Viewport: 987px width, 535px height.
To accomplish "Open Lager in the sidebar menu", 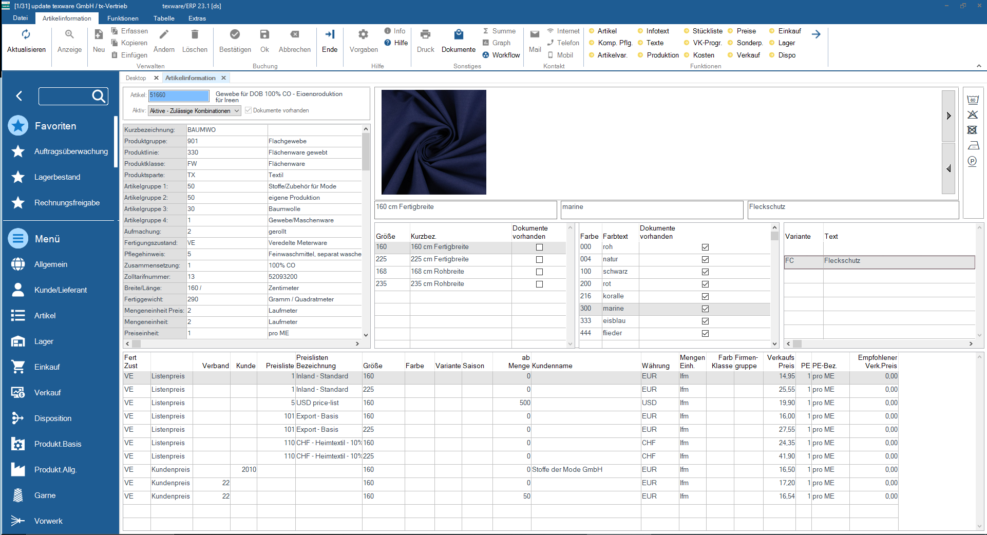I will [x=44, y=341].
